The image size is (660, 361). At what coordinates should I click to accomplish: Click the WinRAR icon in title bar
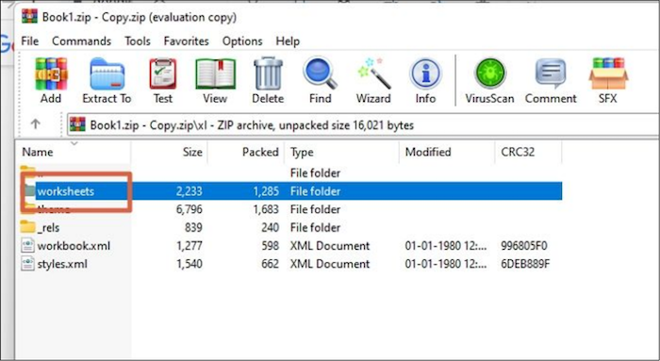(x=29, y=17)
